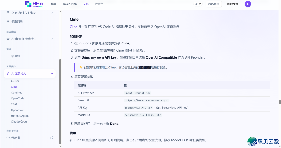Open the Token Plan nav tab

tap(70, 4)
